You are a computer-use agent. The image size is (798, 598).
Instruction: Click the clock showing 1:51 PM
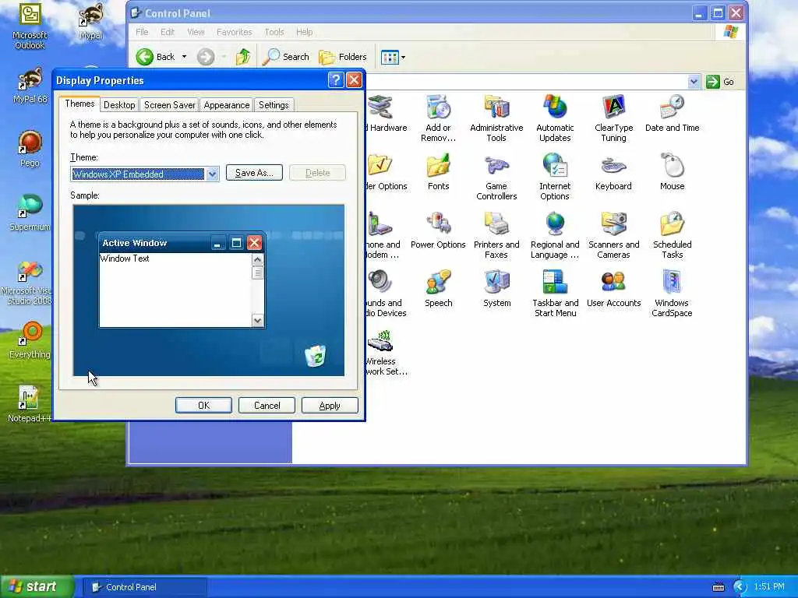click(769, 587)
